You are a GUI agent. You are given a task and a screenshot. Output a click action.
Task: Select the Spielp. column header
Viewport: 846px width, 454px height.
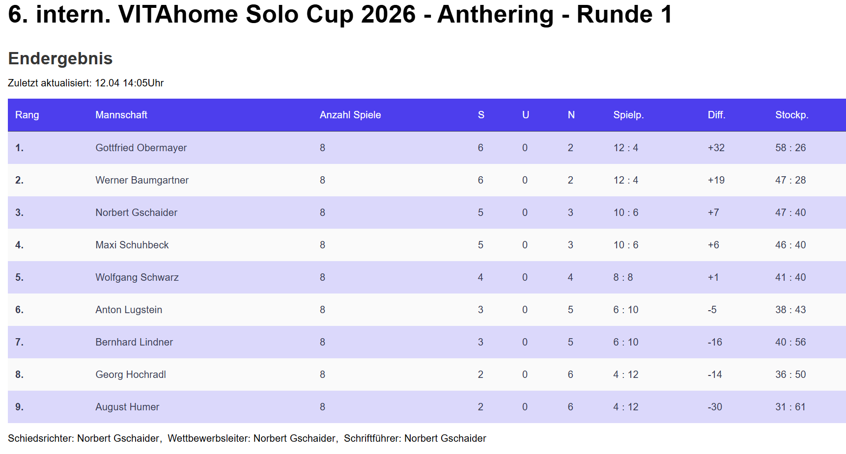[628, 115]
